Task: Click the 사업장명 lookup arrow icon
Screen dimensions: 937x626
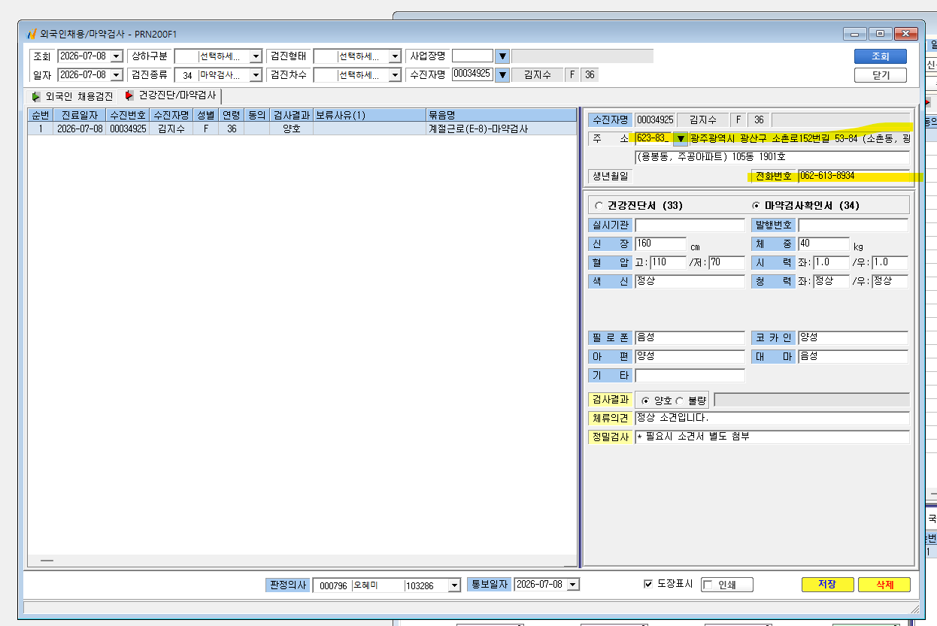Action: (x=503, y=56)
